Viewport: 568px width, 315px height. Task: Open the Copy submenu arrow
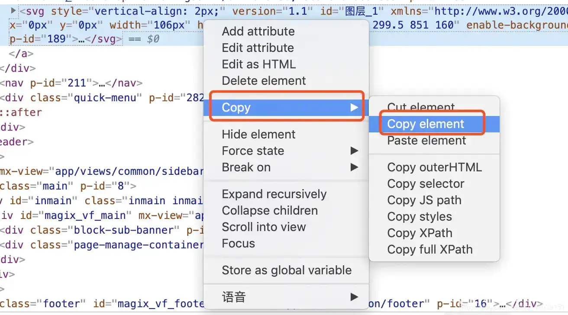354,107
